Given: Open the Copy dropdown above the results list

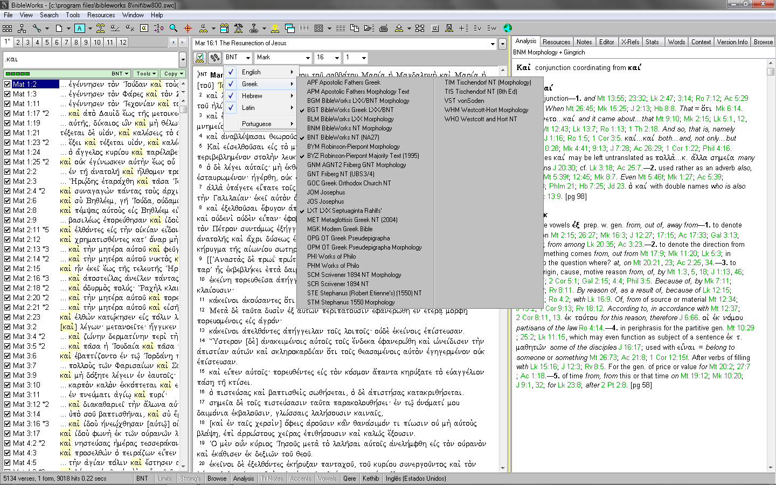Looking at the screenshot, I should point(174,74).
